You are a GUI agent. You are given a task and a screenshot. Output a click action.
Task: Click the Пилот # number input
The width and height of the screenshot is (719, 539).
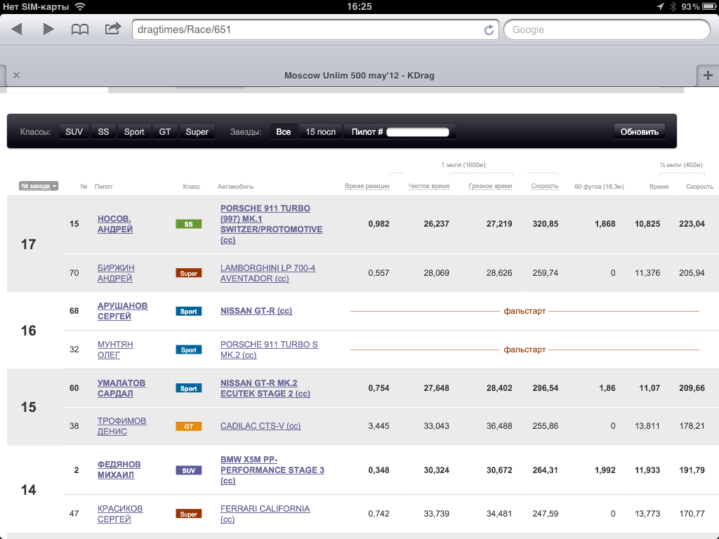(418, 132)
